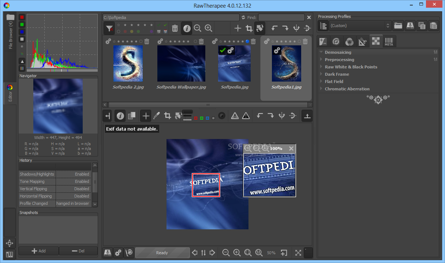Select straighten tool in file browser toolbar
The height and width of the screenshot is (263, 445).
pos(260,28)
